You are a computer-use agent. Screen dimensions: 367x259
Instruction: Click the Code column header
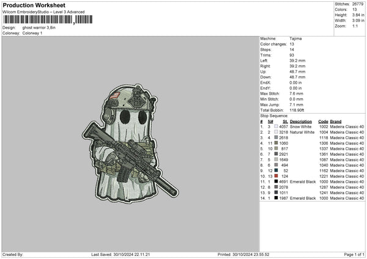(324, 121)
